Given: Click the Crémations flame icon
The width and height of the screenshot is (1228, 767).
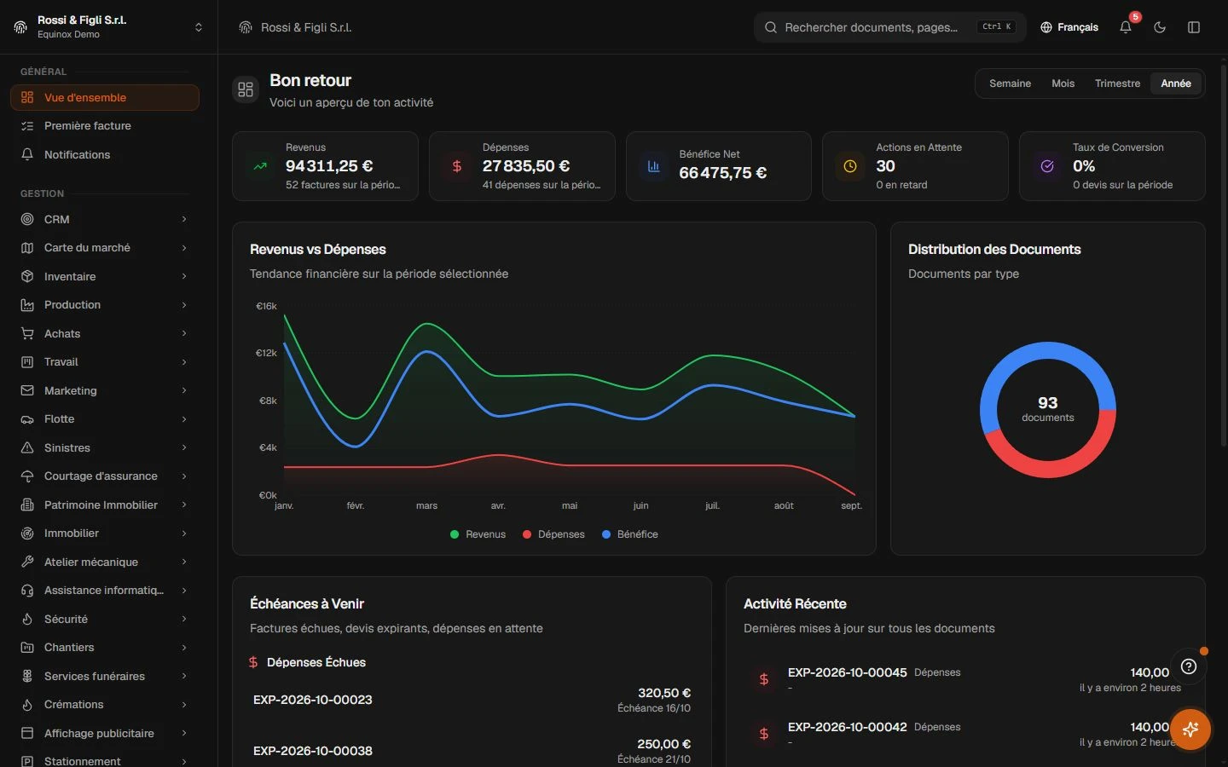Looking at the screenshot, I should click(27, 705).
